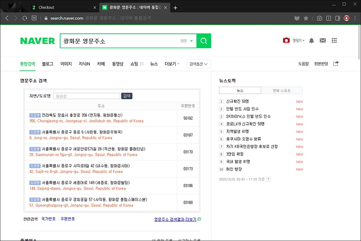The width and height of the screenshot is (361, 241).
Task: Expand the 영덩이 account dropdown
Action: (x=298, y=41)
